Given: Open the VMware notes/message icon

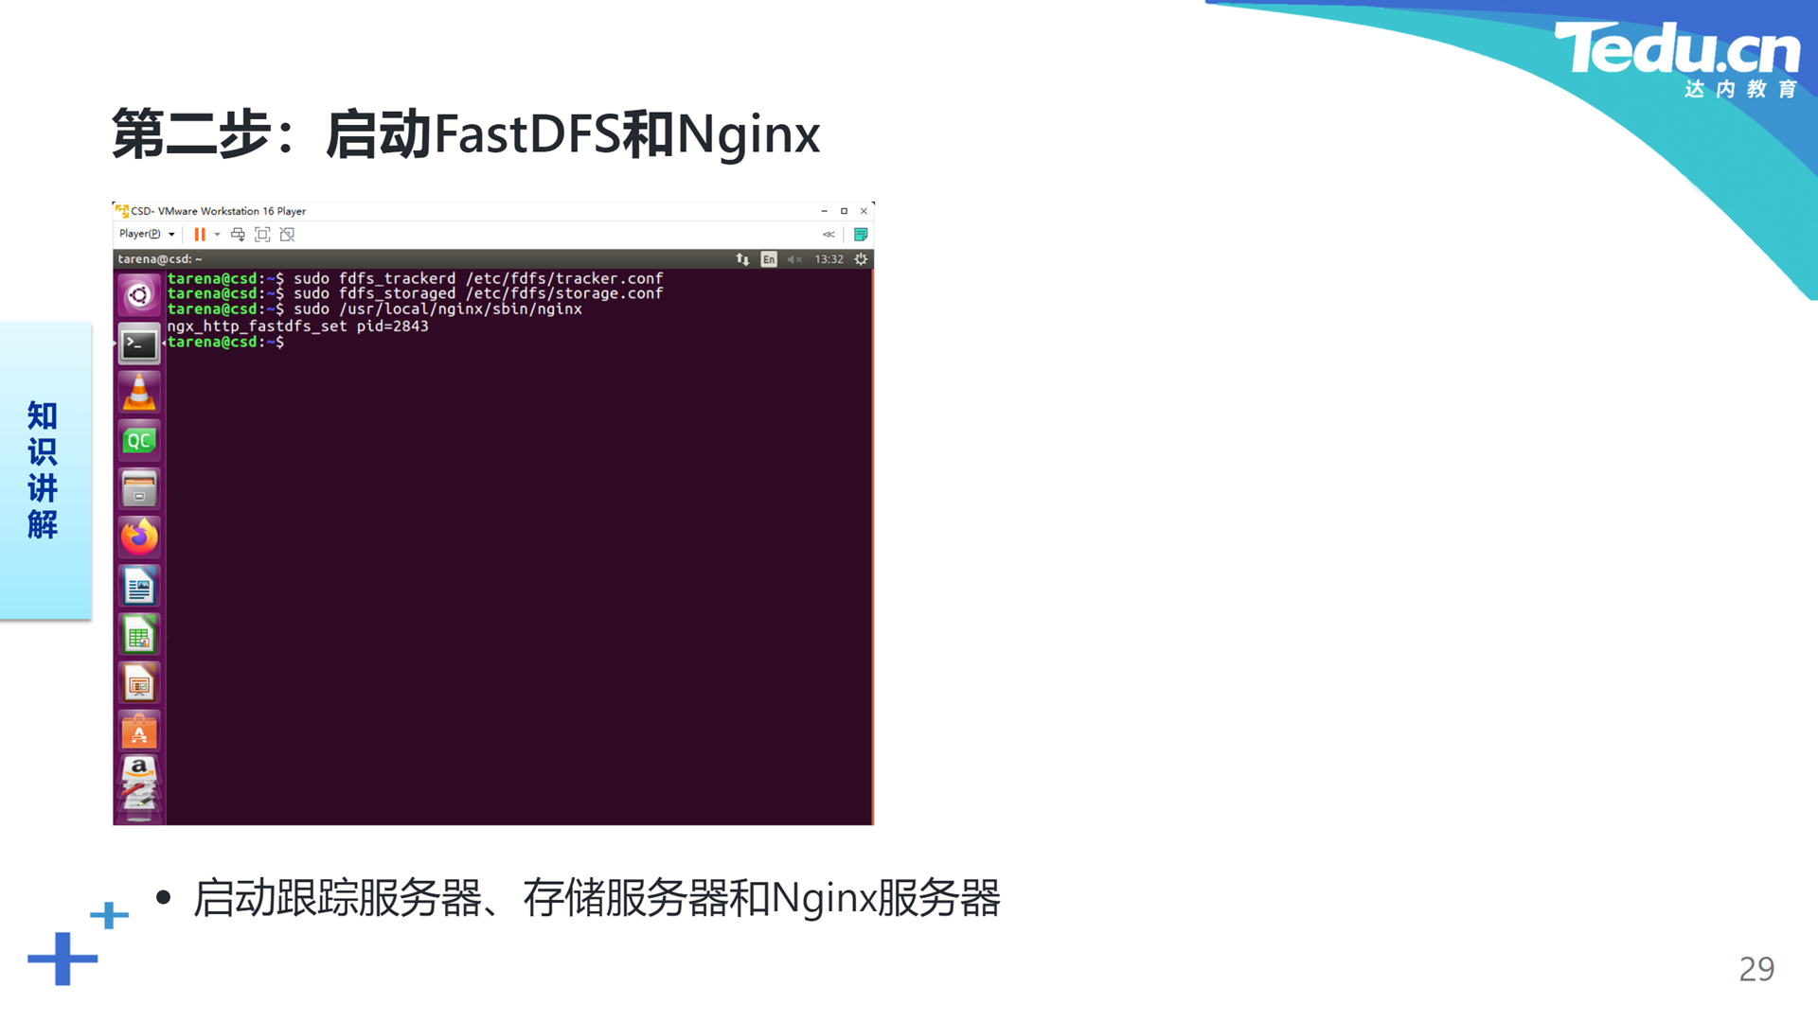Looking at the screenshot, I should pyautogui.click(x=861, y=235).
